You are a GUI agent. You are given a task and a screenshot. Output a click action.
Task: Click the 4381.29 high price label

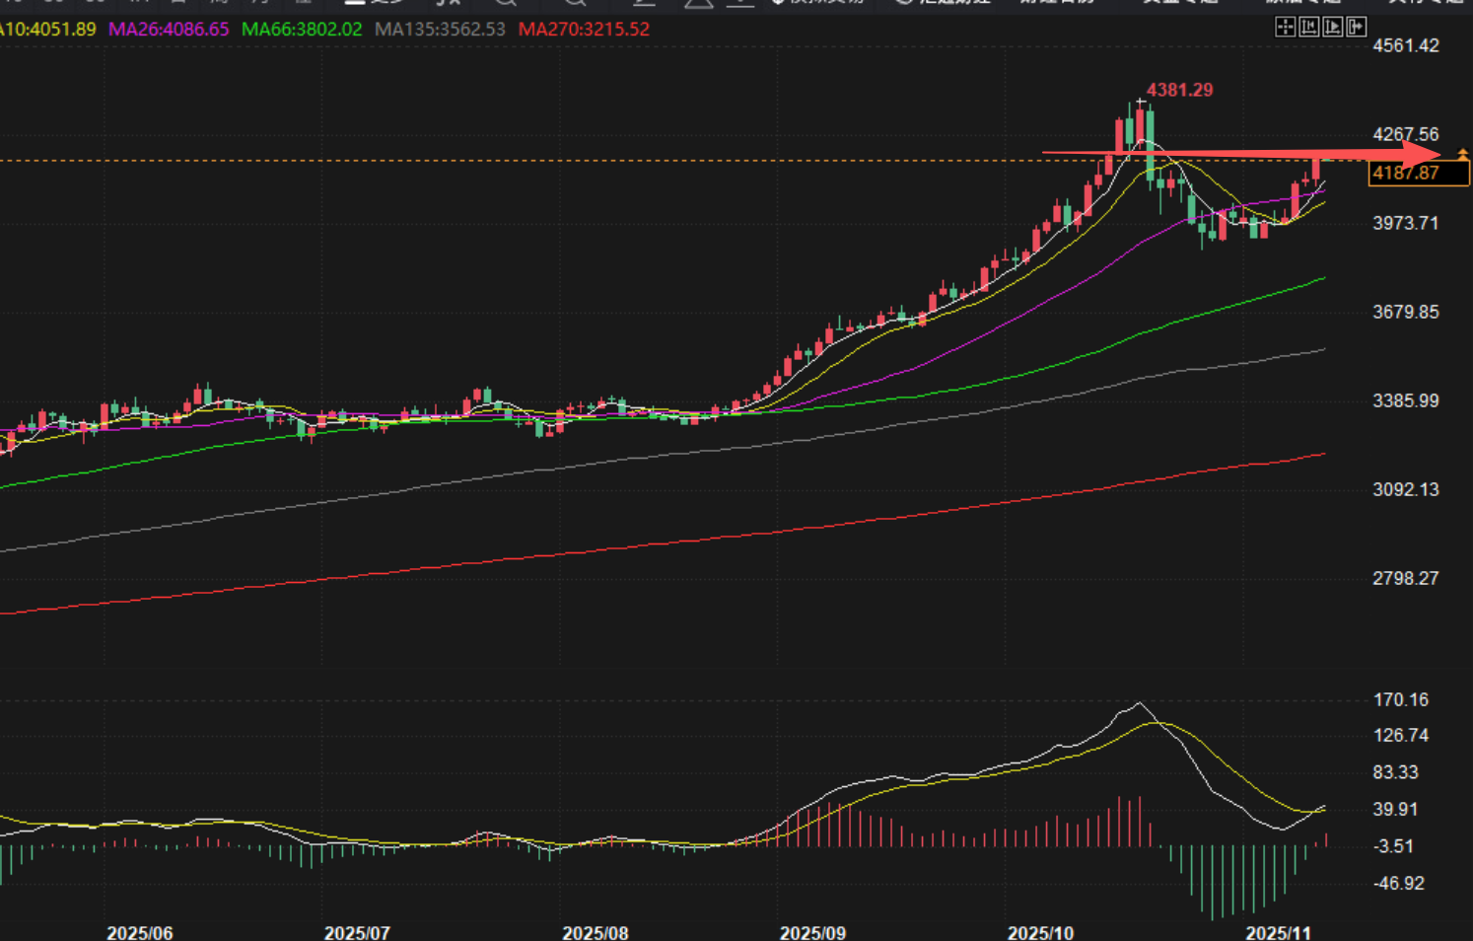(1179, 90)
